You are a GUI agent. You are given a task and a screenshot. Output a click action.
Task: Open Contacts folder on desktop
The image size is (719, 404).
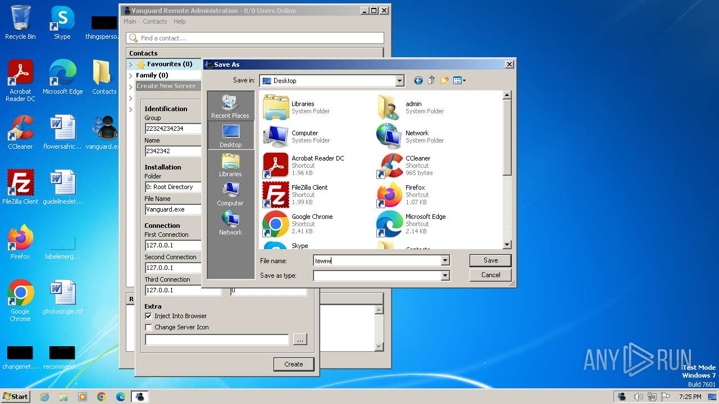[x=104, y=77]
